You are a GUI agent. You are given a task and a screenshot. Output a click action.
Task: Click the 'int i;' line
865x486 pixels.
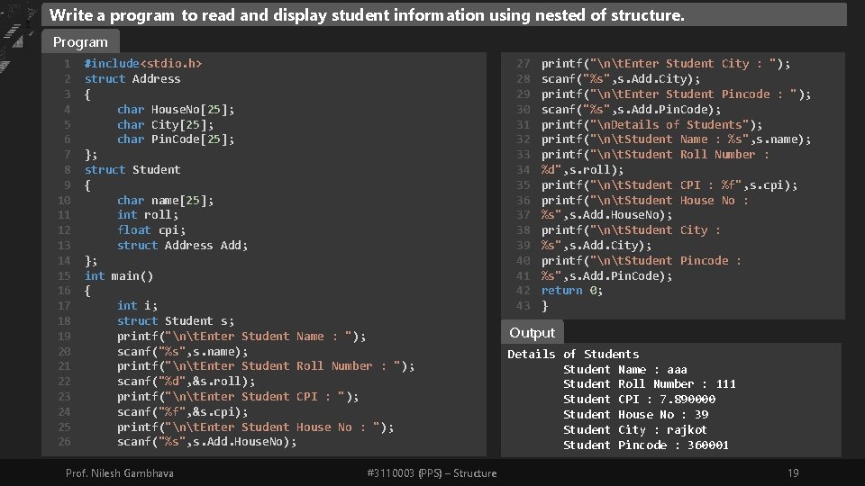coord(137,305)
